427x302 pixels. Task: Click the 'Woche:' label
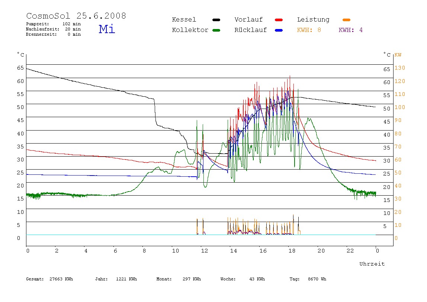point(228,279)
